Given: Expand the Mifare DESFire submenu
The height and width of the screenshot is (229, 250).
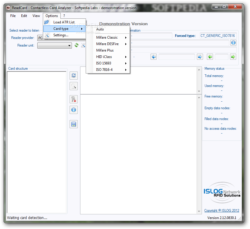Looking at the screenshot, I should point(108,44).
